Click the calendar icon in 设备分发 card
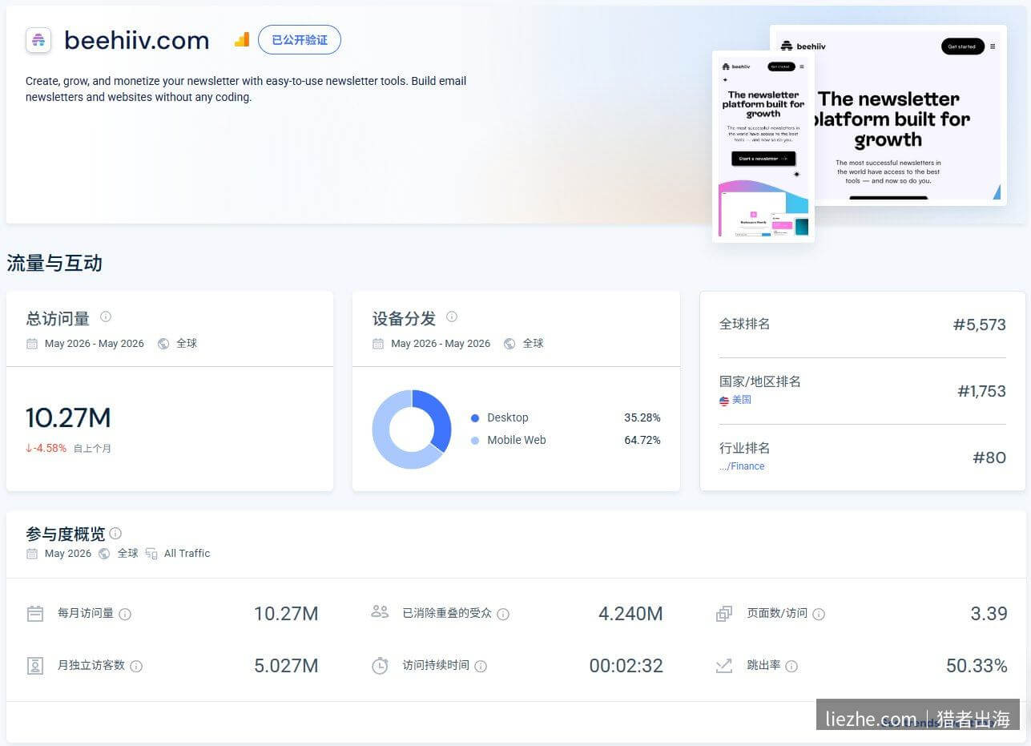The width and height of the screenshot is (1031, 746). click(378, 344)
